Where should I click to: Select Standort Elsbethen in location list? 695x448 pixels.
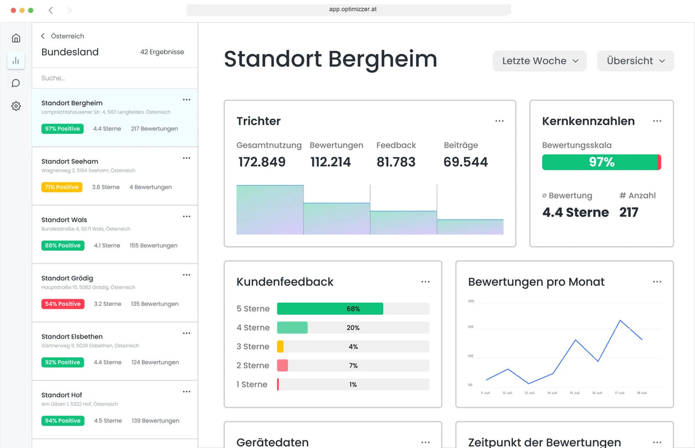point(115,351)
